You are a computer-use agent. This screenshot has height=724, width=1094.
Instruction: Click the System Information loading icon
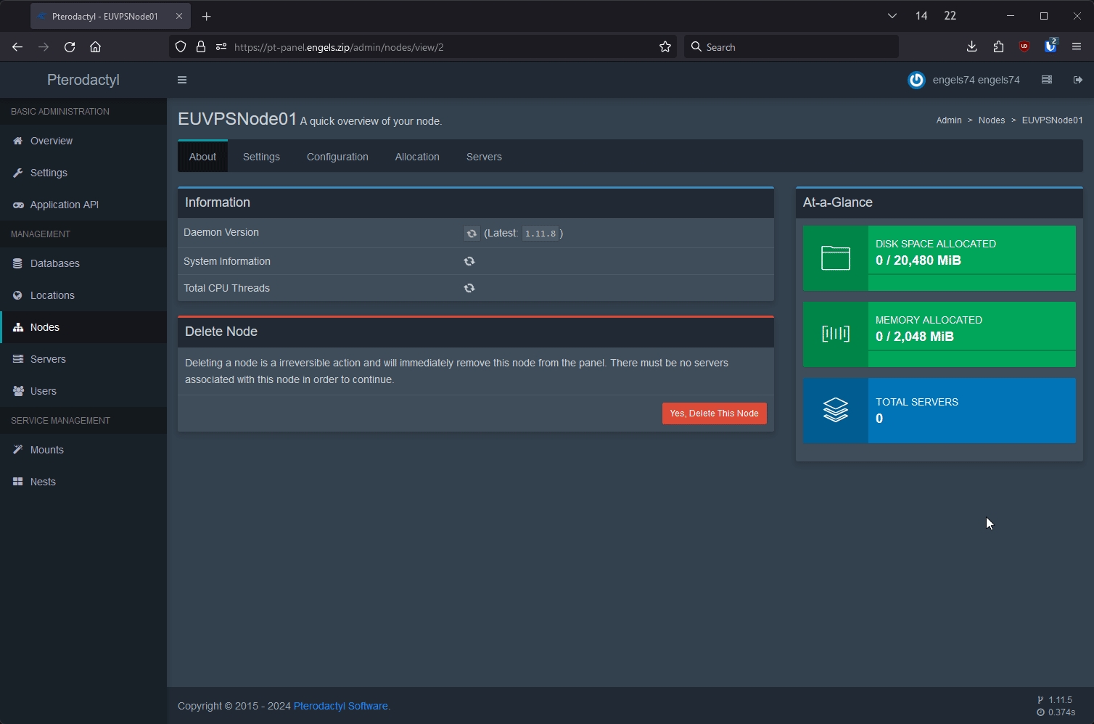click(469, 261)
